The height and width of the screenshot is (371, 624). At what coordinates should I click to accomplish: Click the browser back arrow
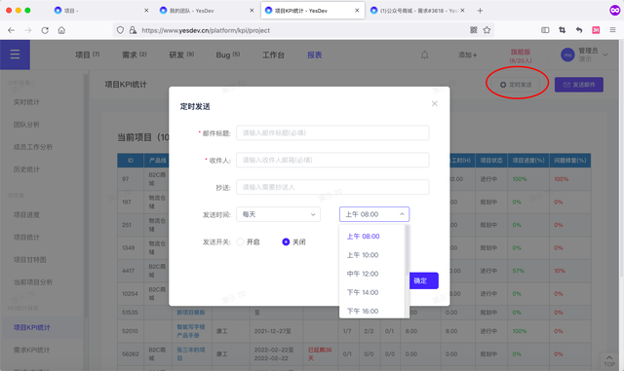tap(11, 30)
